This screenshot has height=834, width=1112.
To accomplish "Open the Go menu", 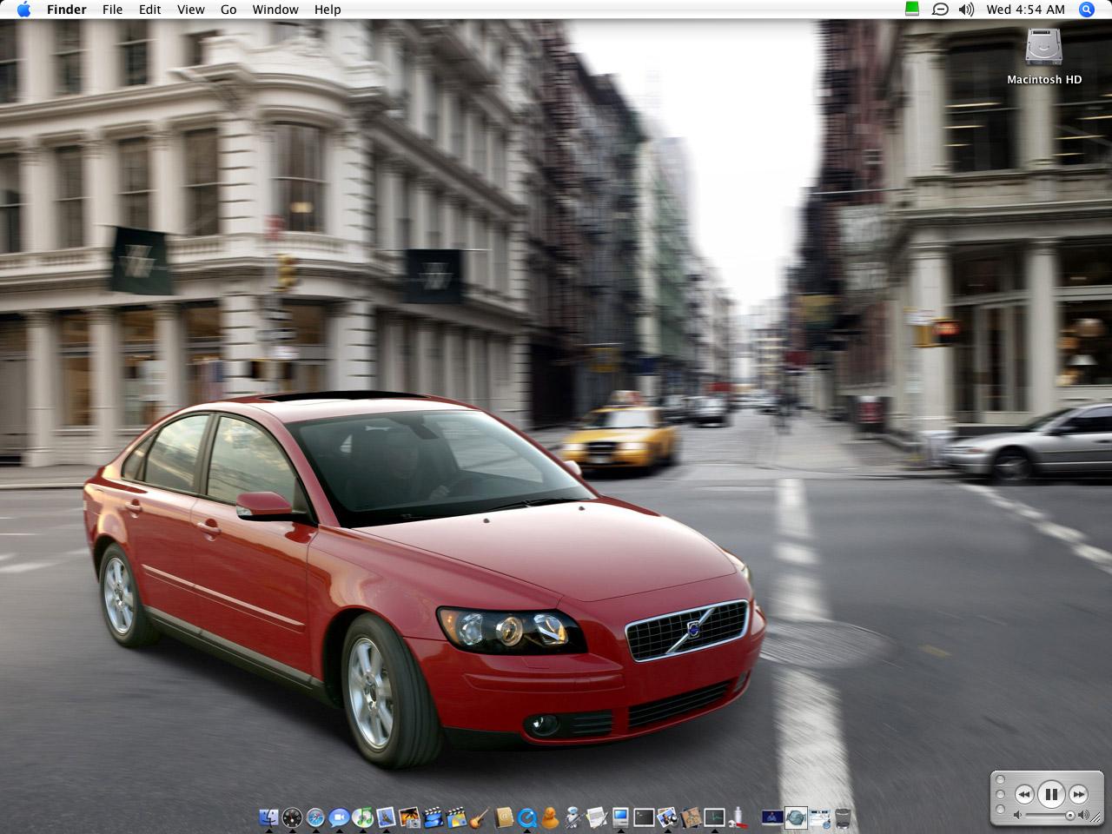I will [x=228, y=10].
